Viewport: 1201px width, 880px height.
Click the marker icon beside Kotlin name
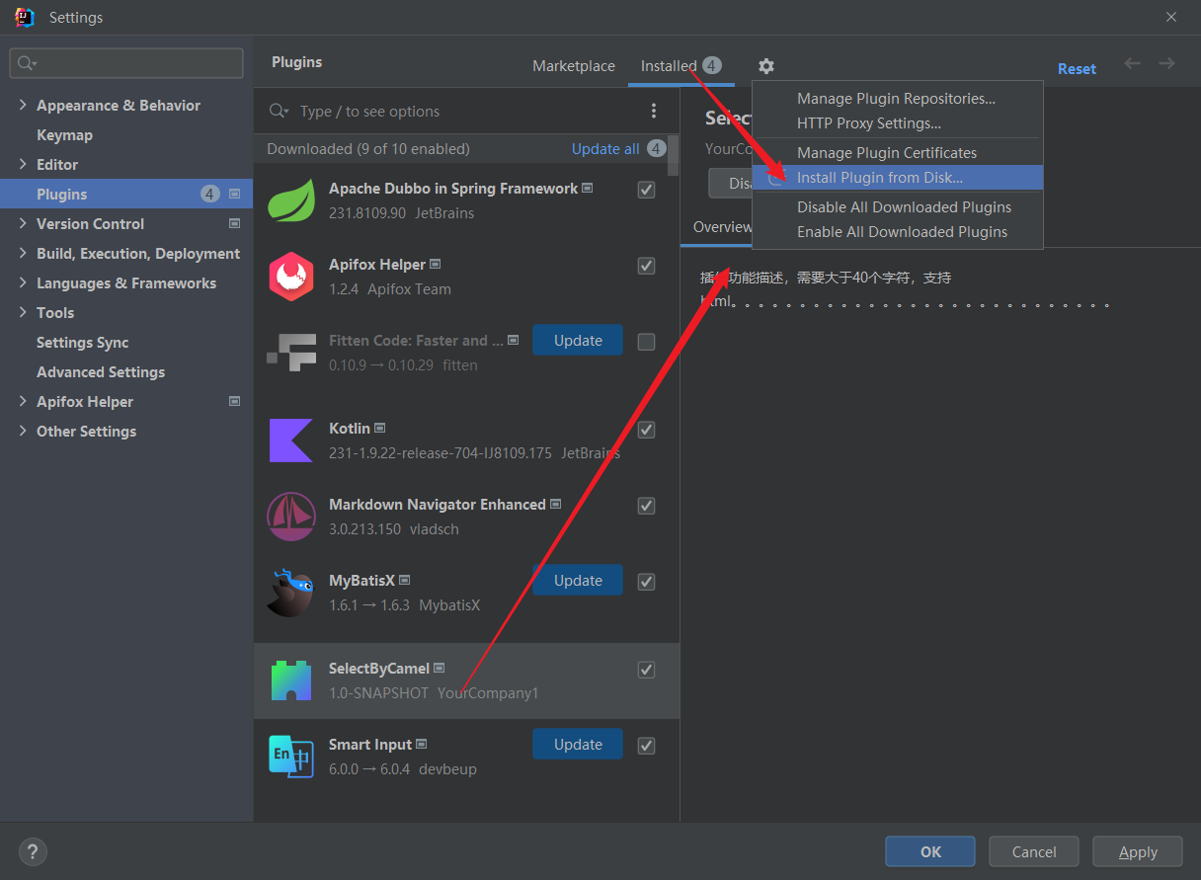(379, 428)
